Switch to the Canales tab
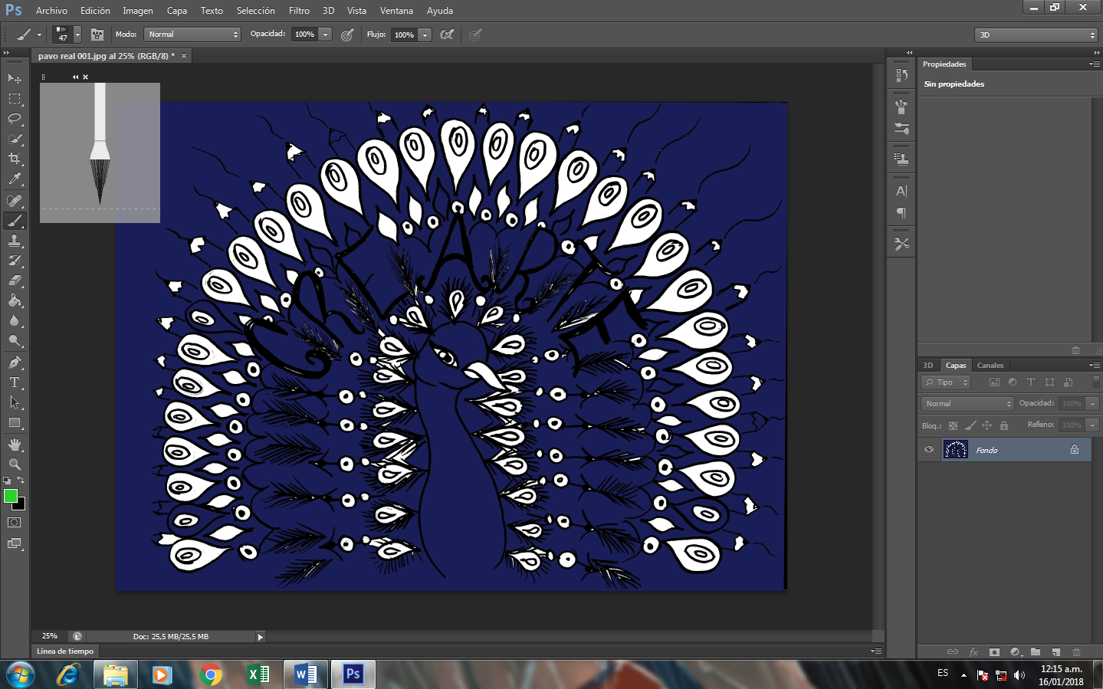Image resolution: width=1103 pixels, height=689 pixels. pyautogui.click(x=990, y=366)
